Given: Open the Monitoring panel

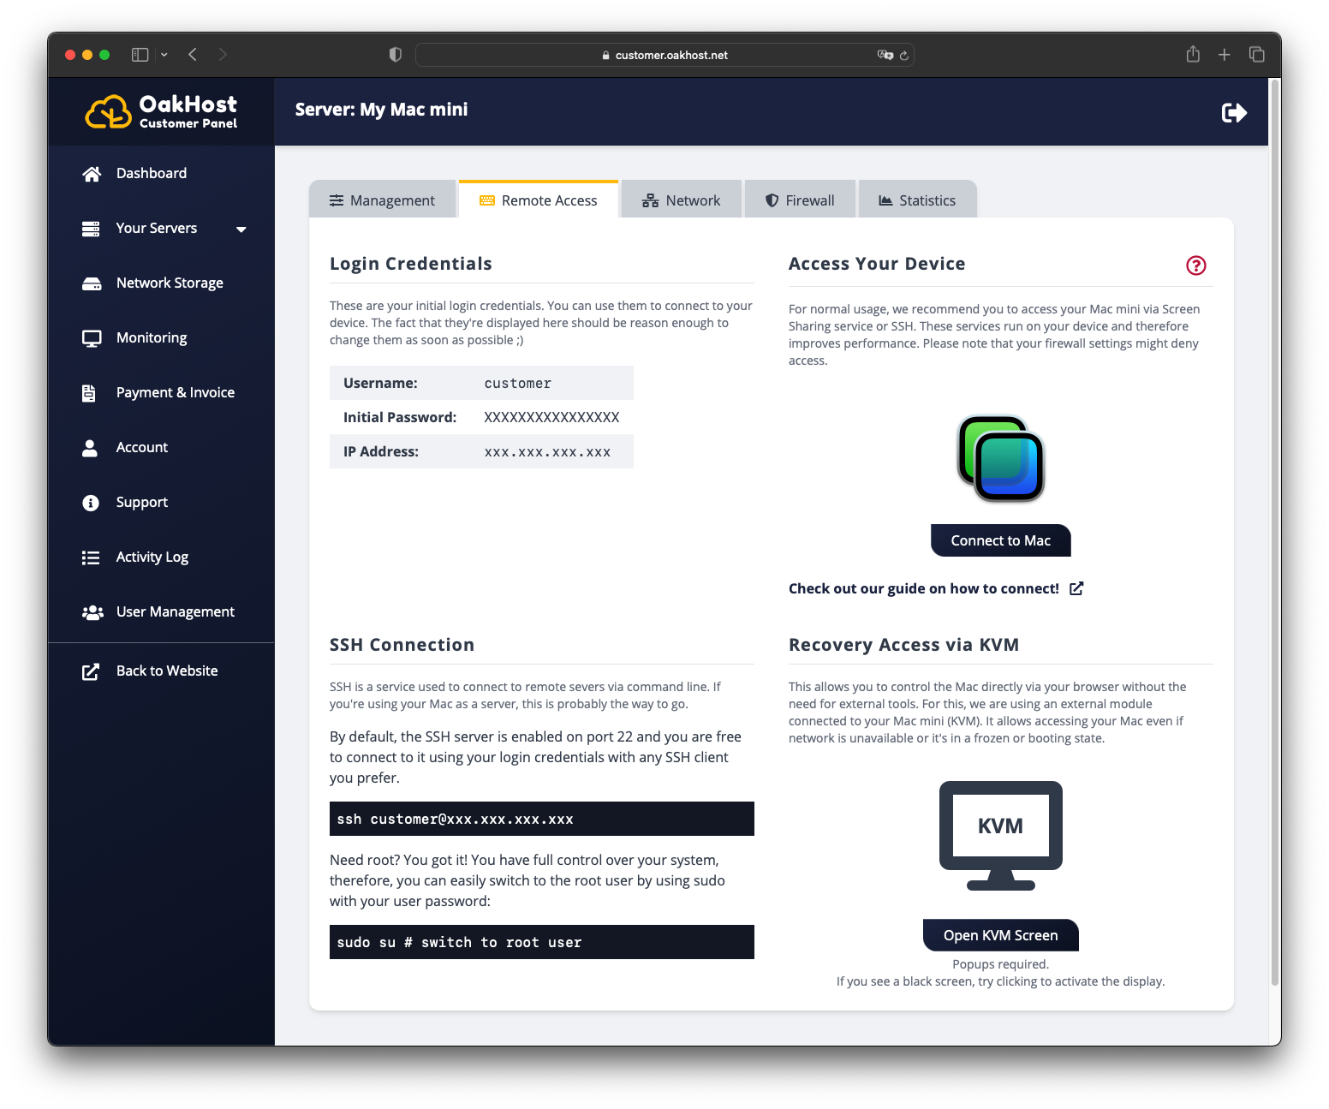Looking at the screenshot, I should tap(152, 337).
